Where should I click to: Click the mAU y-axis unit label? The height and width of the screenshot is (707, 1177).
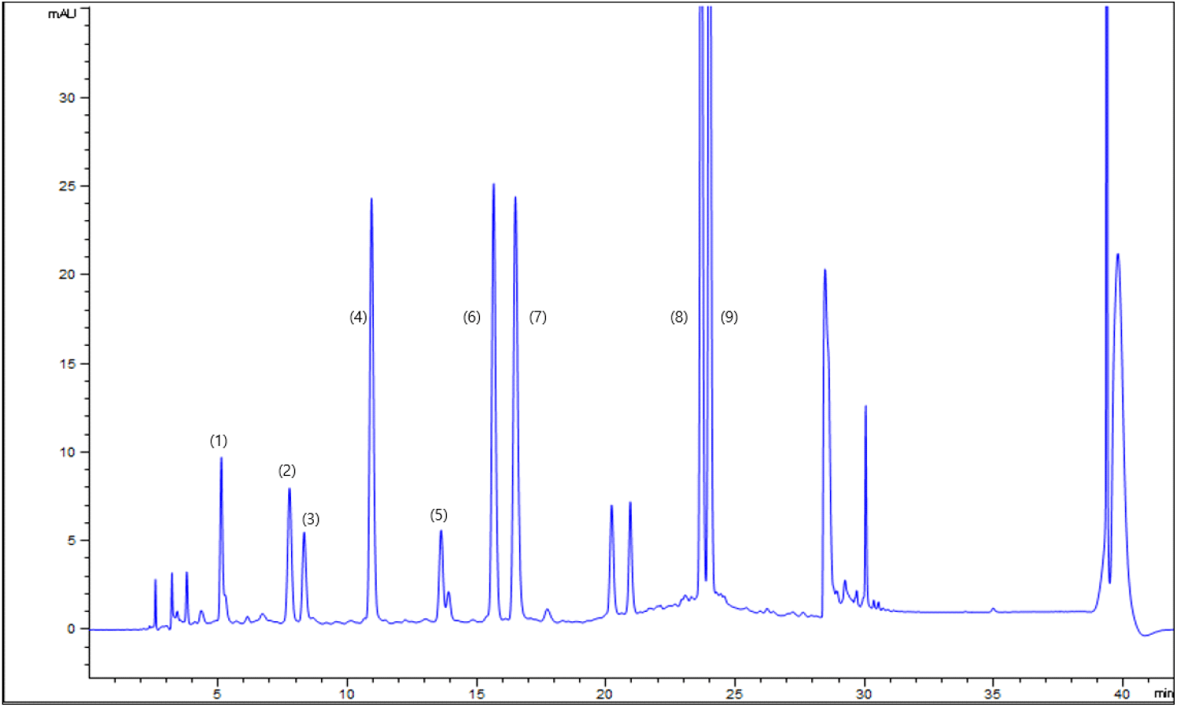click(x=62, y=14)
